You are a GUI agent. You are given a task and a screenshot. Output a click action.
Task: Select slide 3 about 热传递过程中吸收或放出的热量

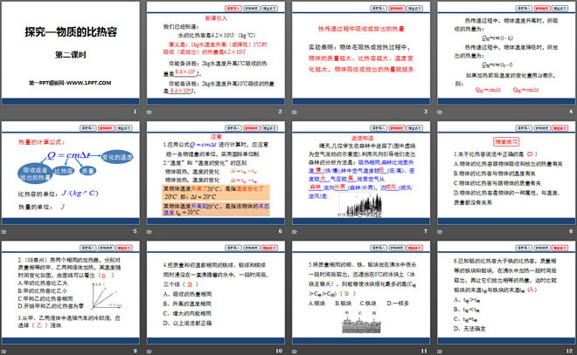(x=361, y=53)
